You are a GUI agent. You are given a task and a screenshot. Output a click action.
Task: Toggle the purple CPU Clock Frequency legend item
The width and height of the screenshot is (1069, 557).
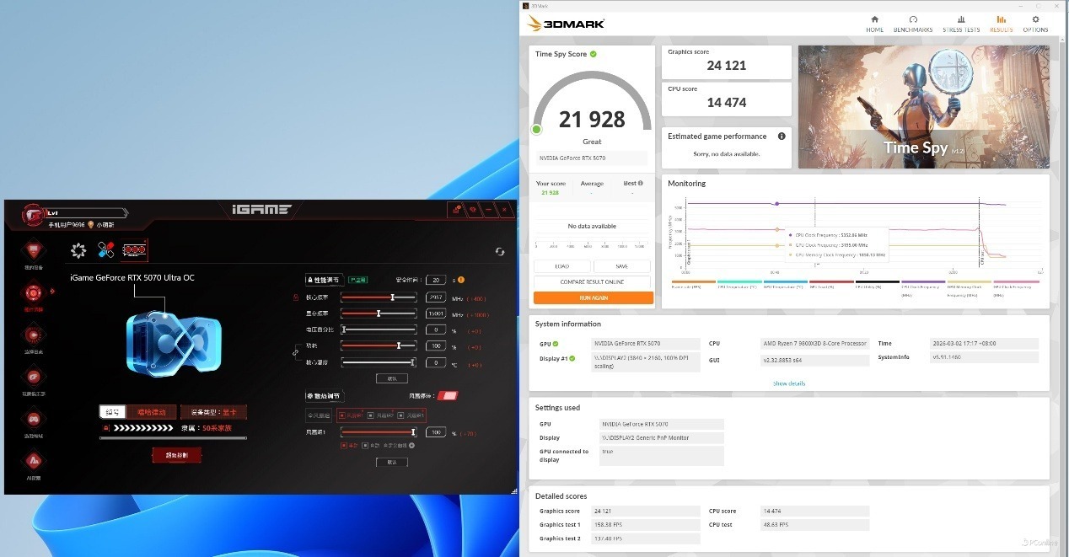[x=923, y=287]
